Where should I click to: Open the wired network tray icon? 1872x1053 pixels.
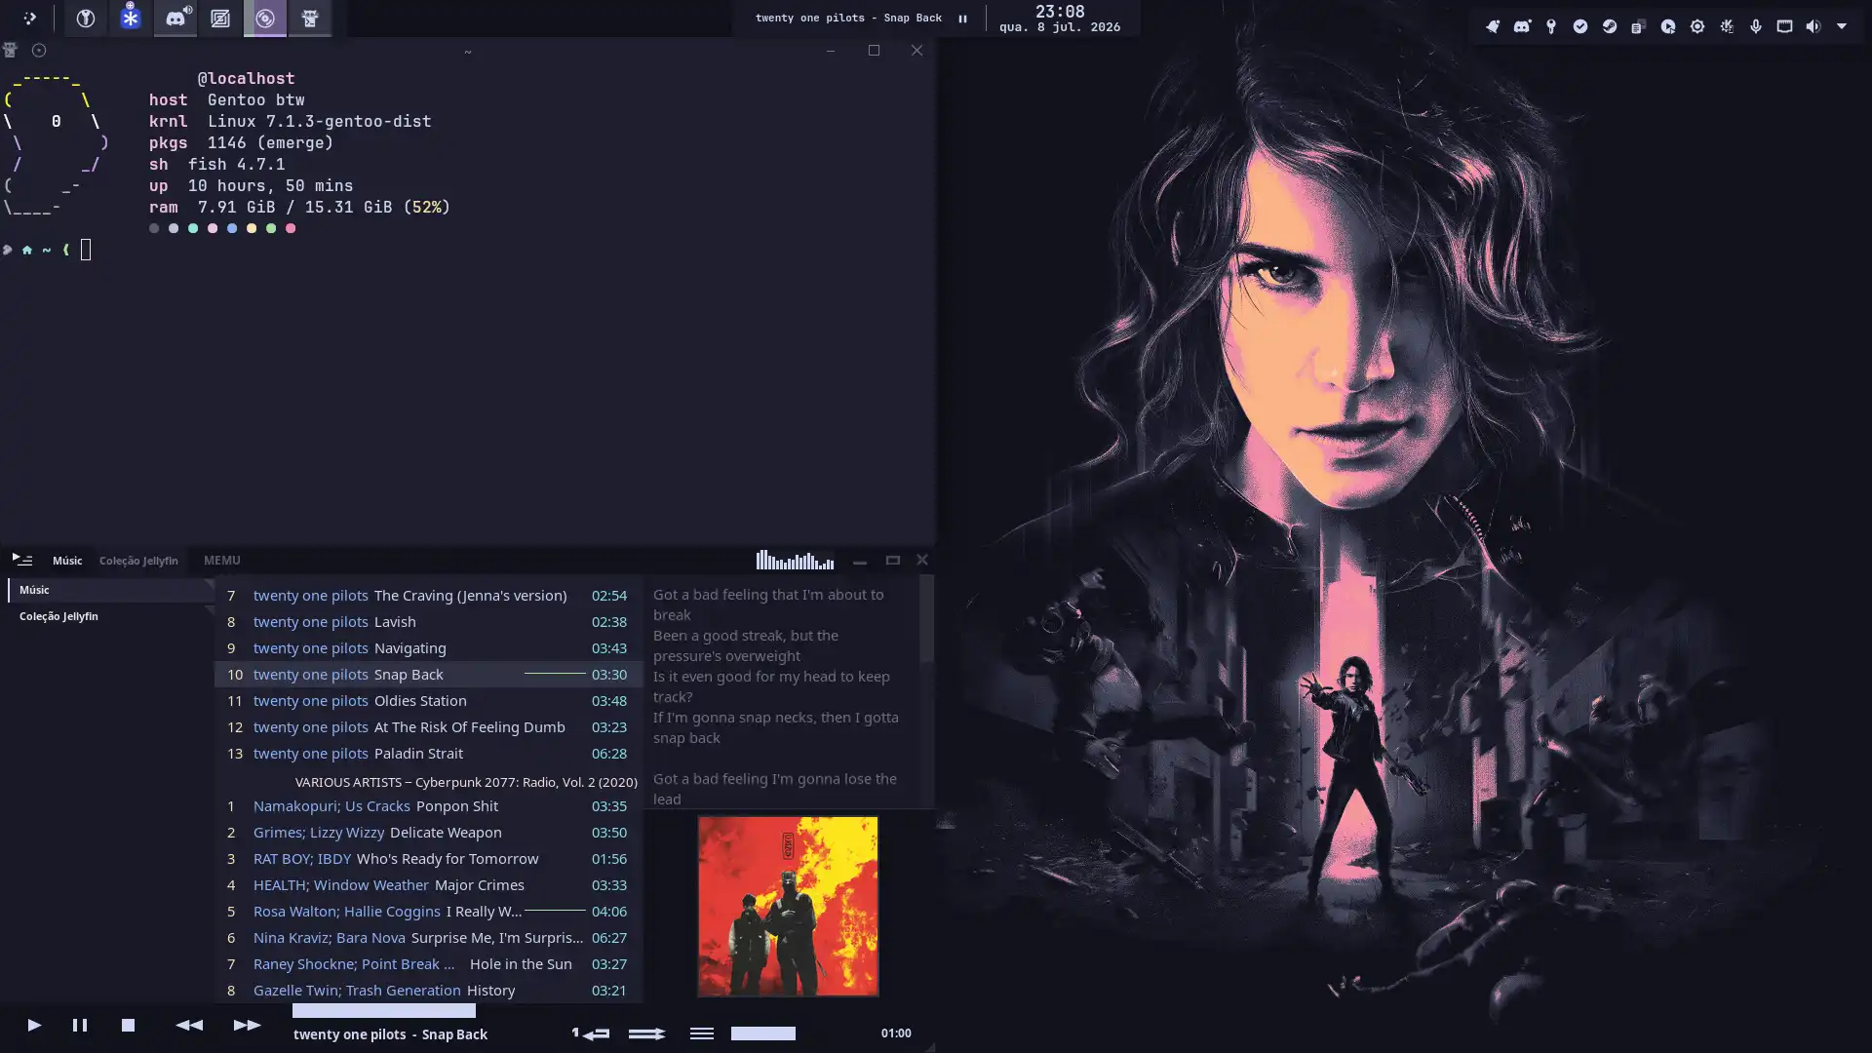point(1784,26)
